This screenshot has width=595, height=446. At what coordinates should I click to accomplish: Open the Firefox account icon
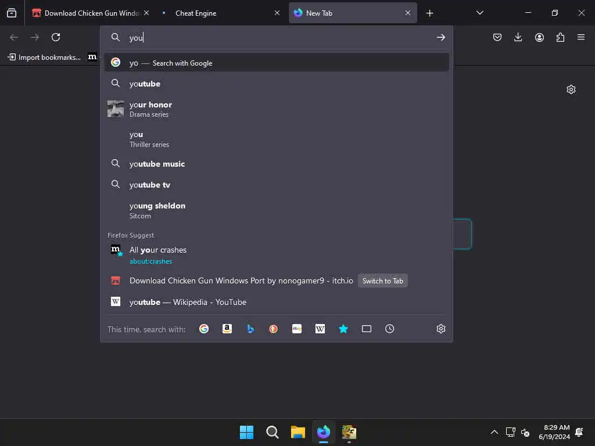[x=539, y=37]
